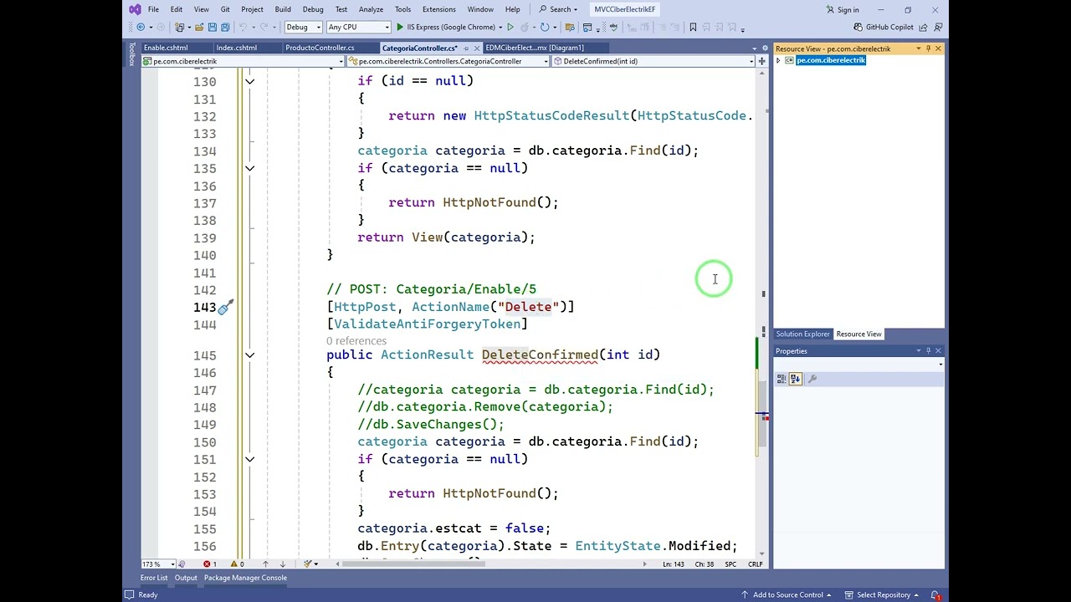
Task: Open the Output panel tab
Action: coord(186,578)
